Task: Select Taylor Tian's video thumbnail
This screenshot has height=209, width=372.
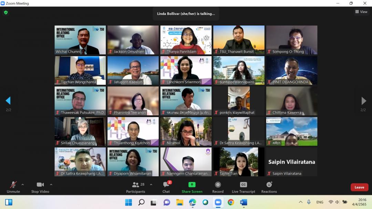Action: 239,161
